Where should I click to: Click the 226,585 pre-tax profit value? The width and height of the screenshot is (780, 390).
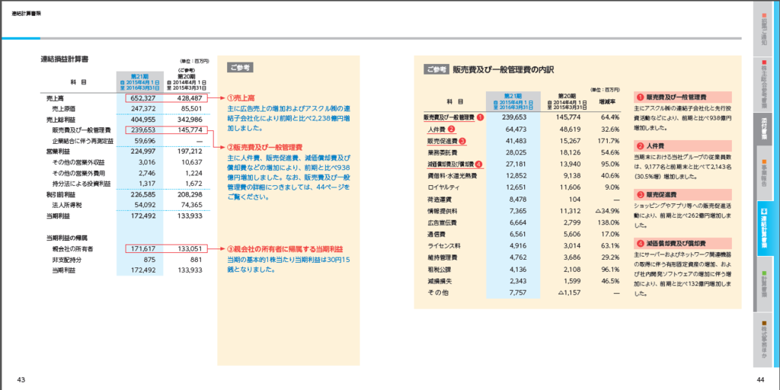click(142, 194)
